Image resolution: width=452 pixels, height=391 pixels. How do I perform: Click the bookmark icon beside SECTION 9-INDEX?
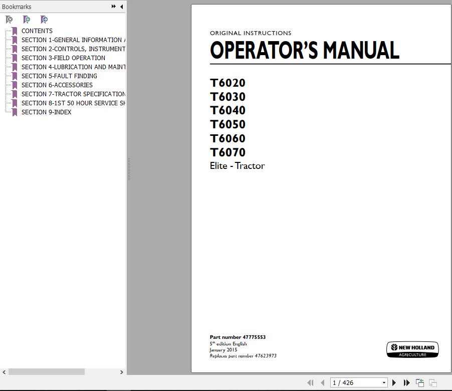[x=15, y=112]
